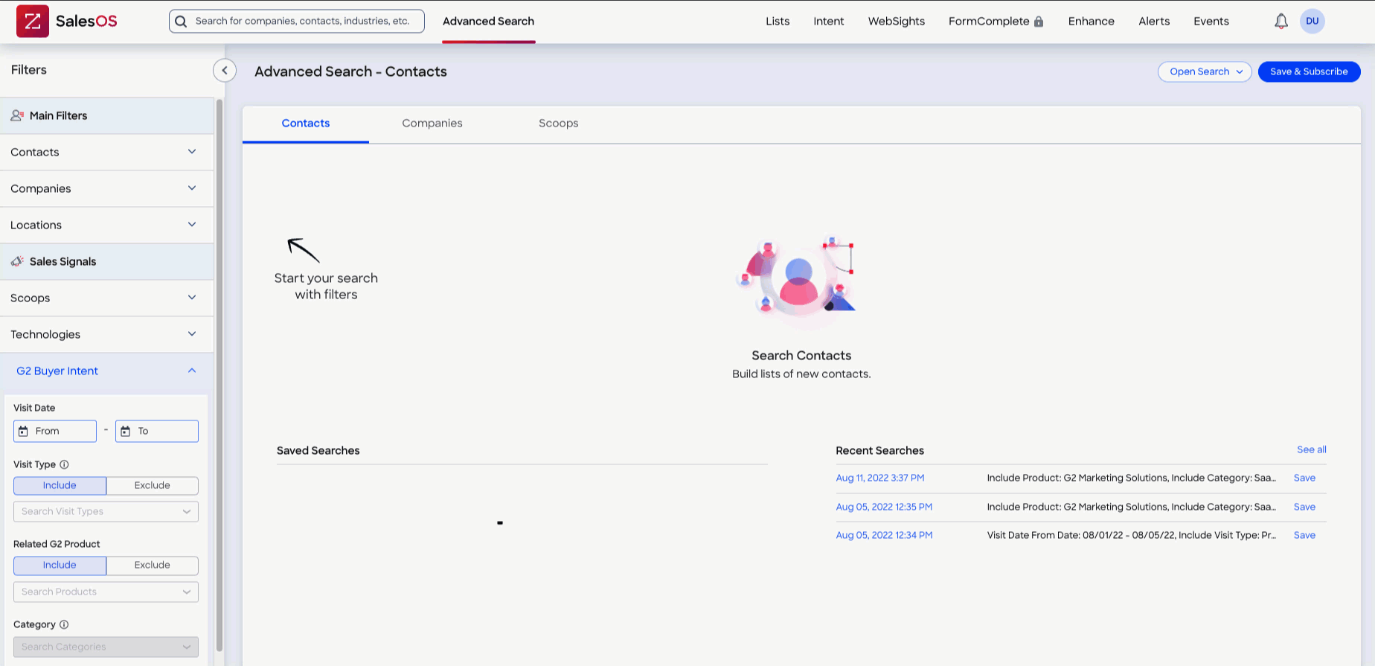Click the calendar icon in From date field
Image resolution: width=1375 pixels, height=666 pixels.
click(x=23, y=431)
